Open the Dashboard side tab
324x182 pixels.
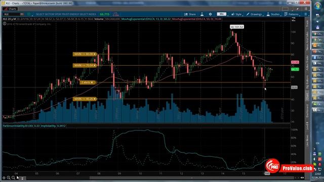tap(307, 111)
